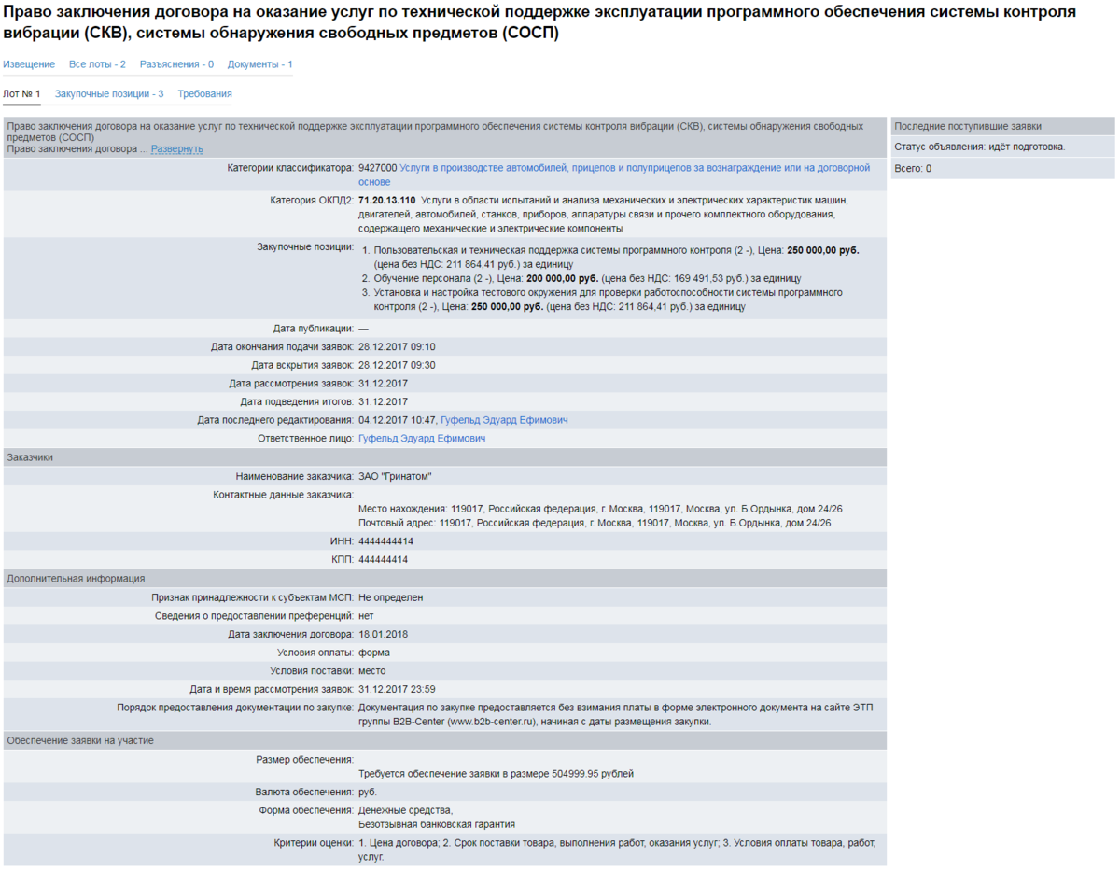
Task: Click the Заказчики section header
Action: point(30,457)
